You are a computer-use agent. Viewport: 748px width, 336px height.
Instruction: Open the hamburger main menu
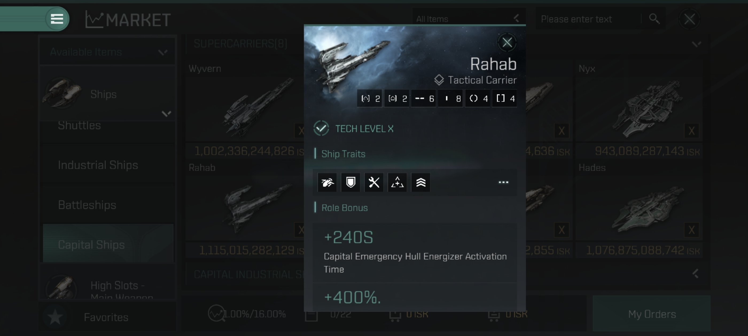[57, 19]
